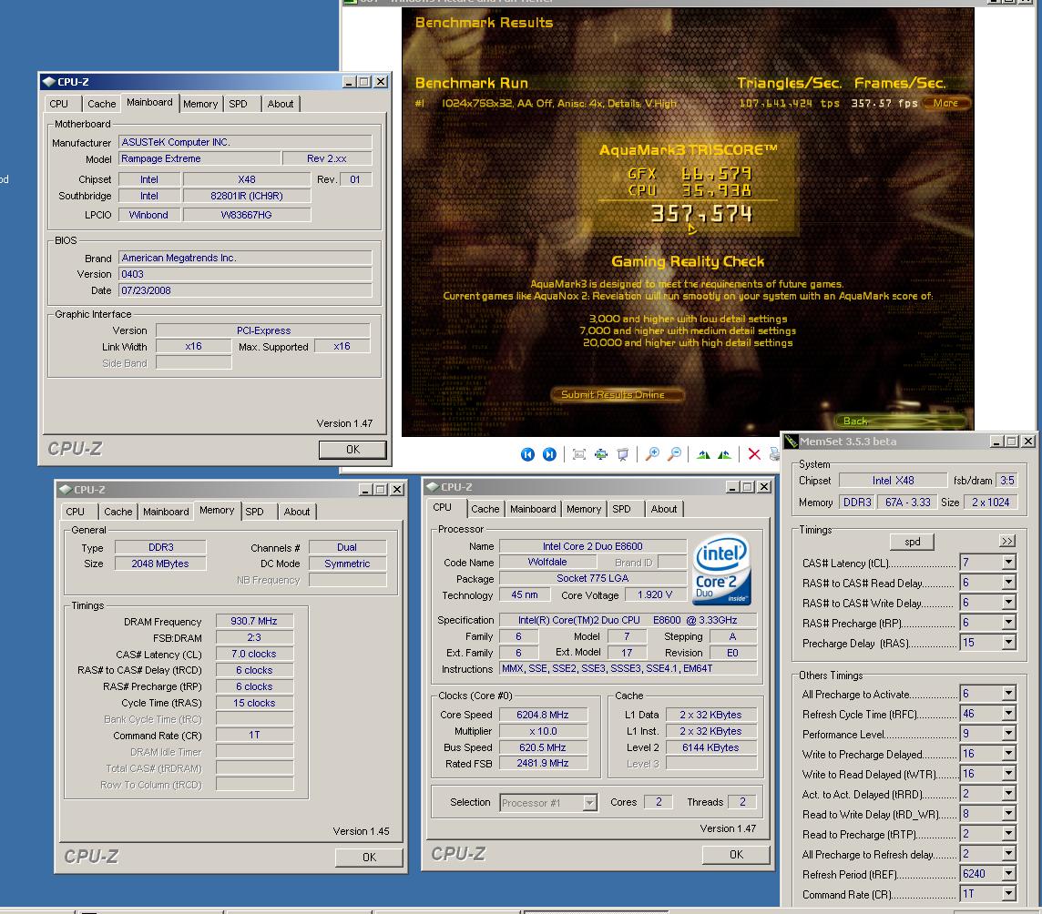The height and width of the screenshot is (914, 1042).
Task: Click the CPU-Z icon in the Memory window title bar
Action: pyautogui.click(x=66, y=490)
